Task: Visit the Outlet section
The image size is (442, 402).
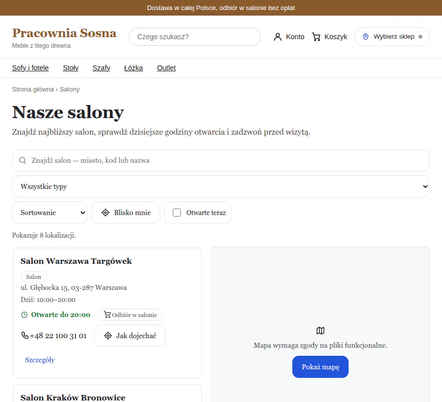Action: pyautogui.click(x=166, y=68)
